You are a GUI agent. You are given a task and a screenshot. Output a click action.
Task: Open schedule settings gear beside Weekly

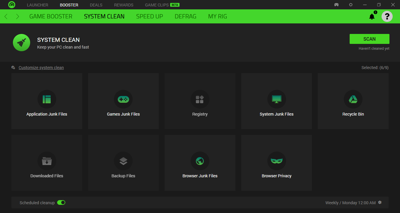[380, 202]
